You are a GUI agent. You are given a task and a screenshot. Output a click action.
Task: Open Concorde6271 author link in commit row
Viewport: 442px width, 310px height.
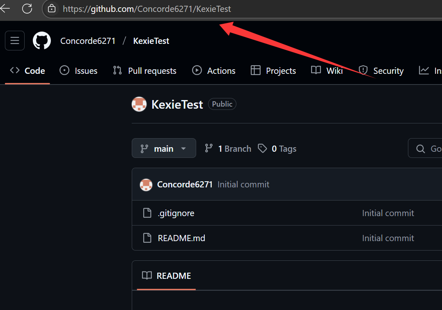pyautogui.click(x=185, y=185)
